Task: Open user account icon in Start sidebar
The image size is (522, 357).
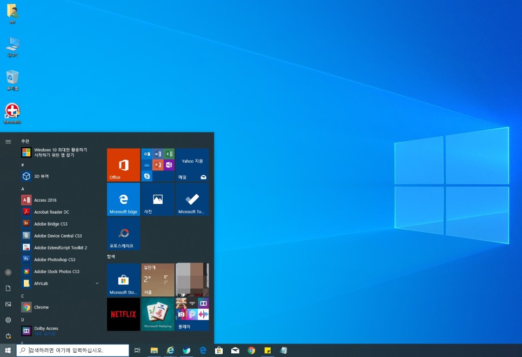Action: tap(8, 272)
